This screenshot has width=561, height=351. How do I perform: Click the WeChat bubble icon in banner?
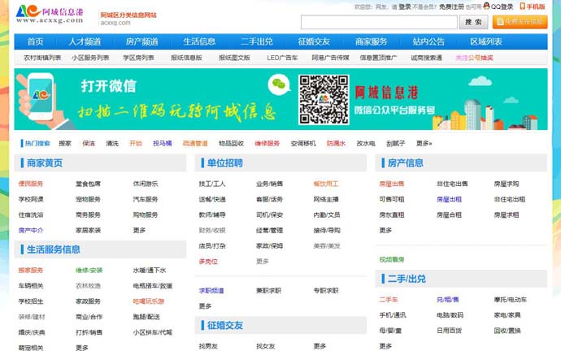click(x=279, y=84)
